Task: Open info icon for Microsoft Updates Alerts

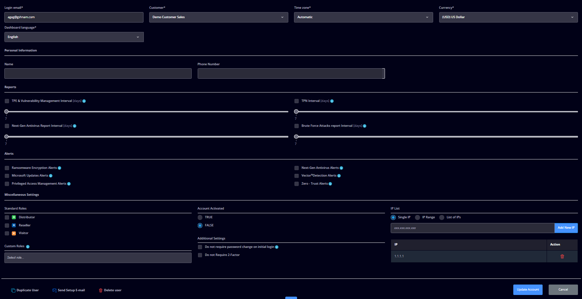Action: coord(51,176)
